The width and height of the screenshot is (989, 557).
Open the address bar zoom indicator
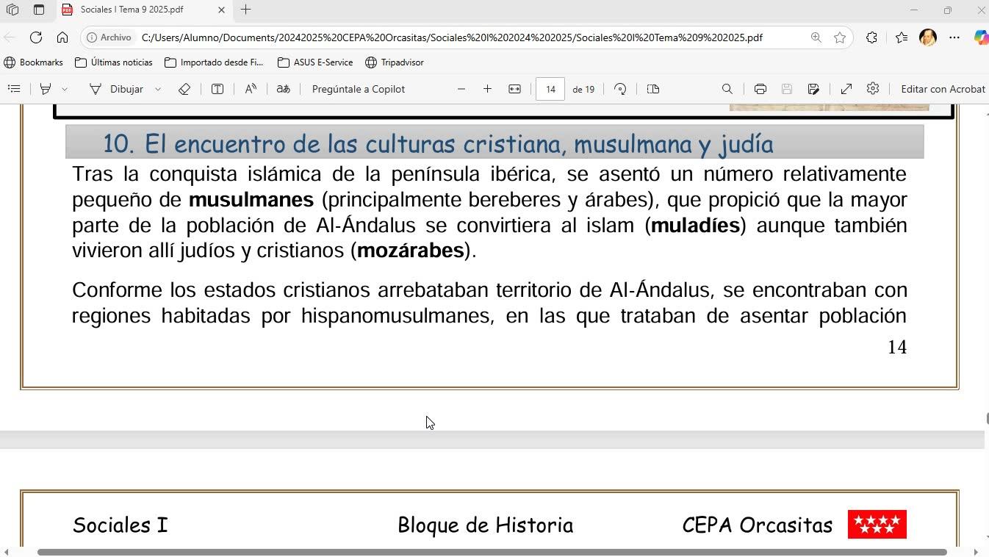pos(816,37)
